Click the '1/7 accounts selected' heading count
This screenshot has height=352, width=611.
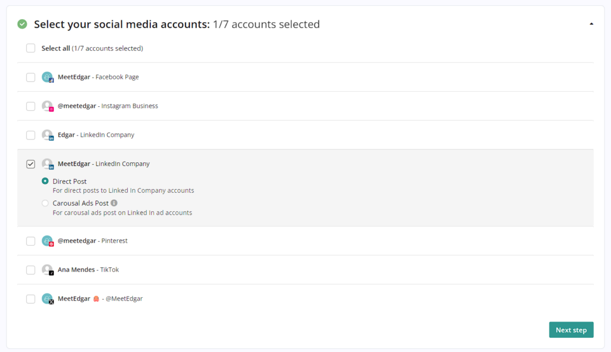pos(266,24)
